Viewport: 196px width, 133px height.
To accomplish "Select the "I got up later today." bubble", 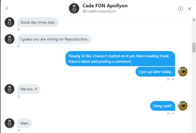I will pos(155,72).
